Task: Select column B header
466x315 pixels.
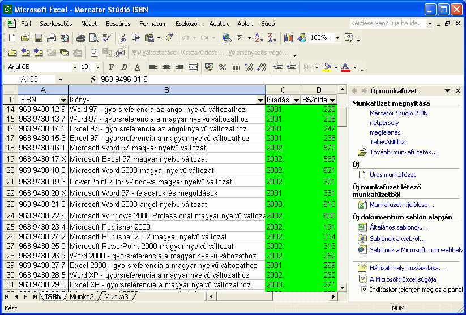Action: point(166,90)
